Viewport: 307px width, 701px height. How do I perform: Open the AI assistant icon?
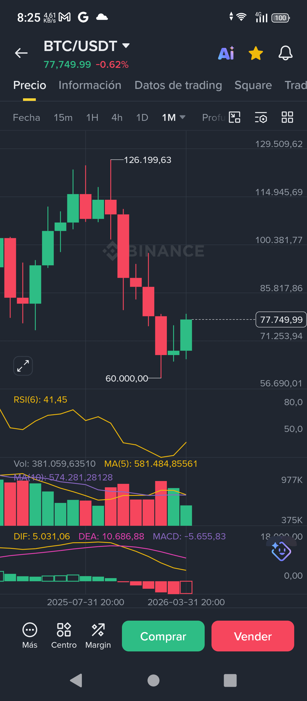227,53
